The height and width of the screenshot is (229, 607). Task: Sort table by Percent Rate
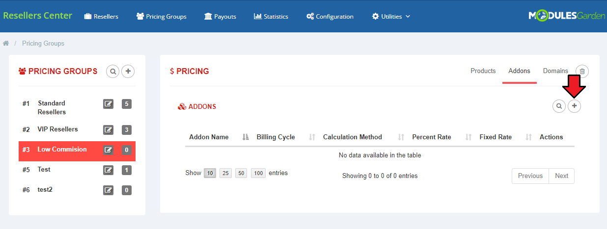point(442,137)
